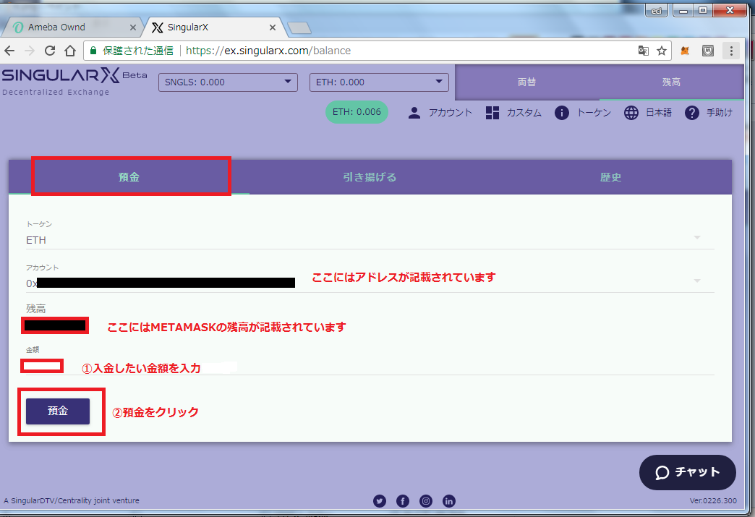Click the green ETH: 0.006 badge
The height and width of the screenshot is (517, 755).
[x=357, y=112]
